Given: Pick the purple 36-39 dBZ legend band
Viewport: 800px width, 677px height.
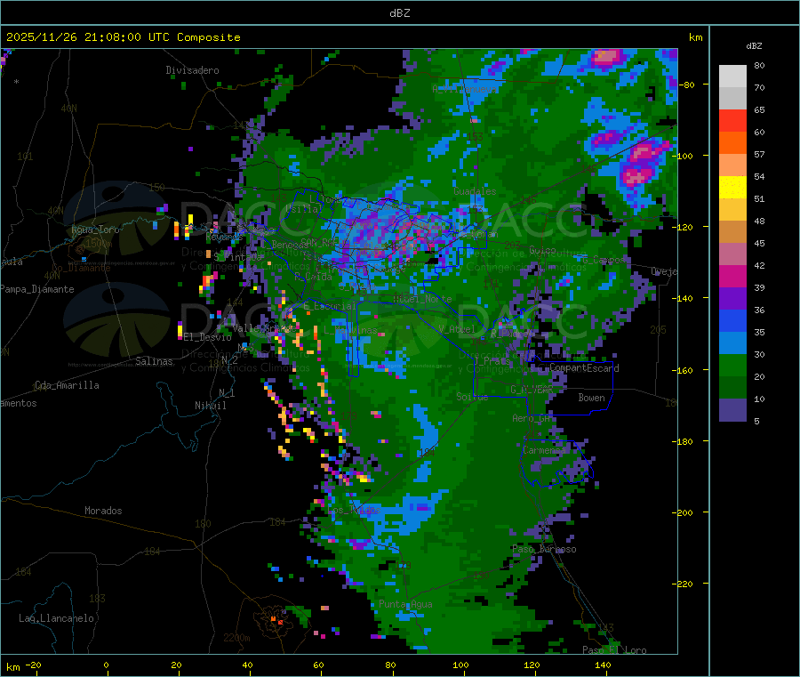Looking at the screenshot, I should (x=732, y=299).
